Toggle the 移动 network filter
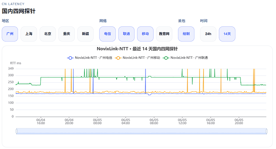276x149 pixels. pos(145,34)
